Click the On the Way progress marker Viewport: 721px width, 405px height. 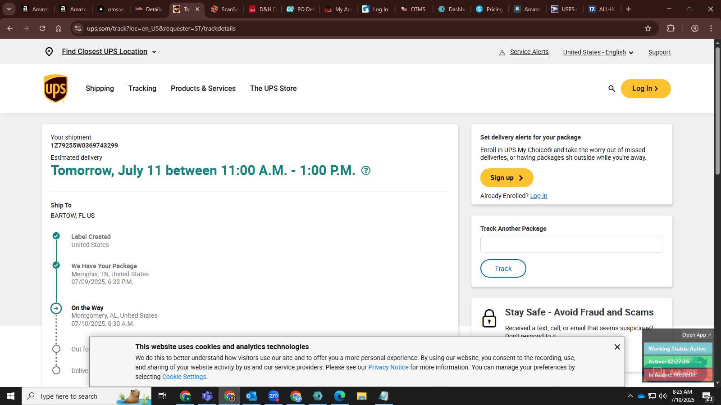tap(56, 308)
